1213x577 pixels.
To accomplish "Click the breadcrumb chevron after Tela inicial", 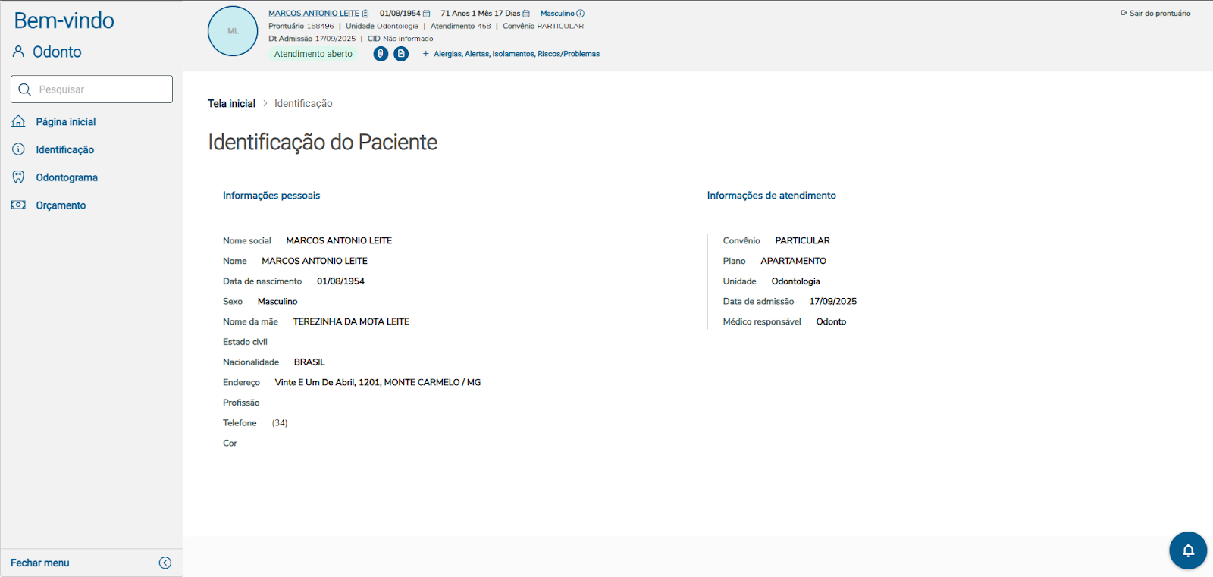I will [265, 103].
